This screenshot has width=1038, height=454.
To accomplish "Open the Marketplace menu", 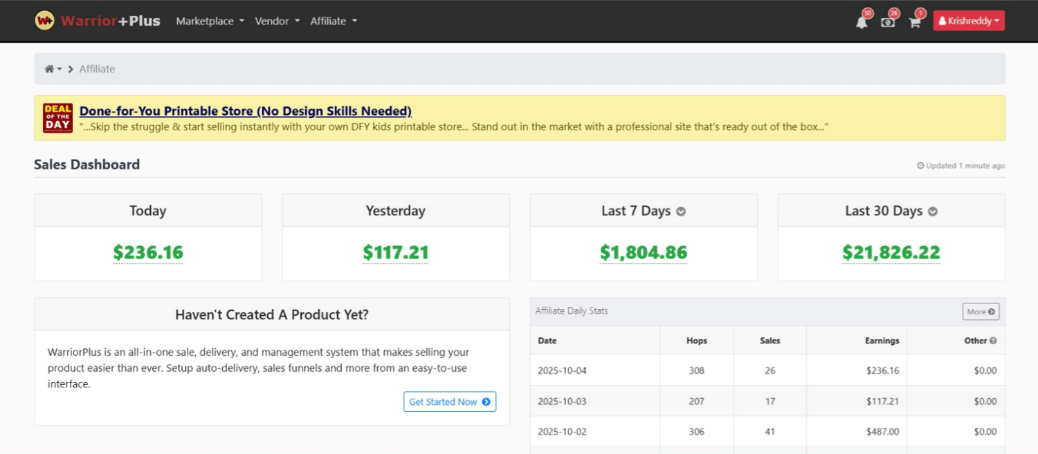I will (x=210, y=21).
